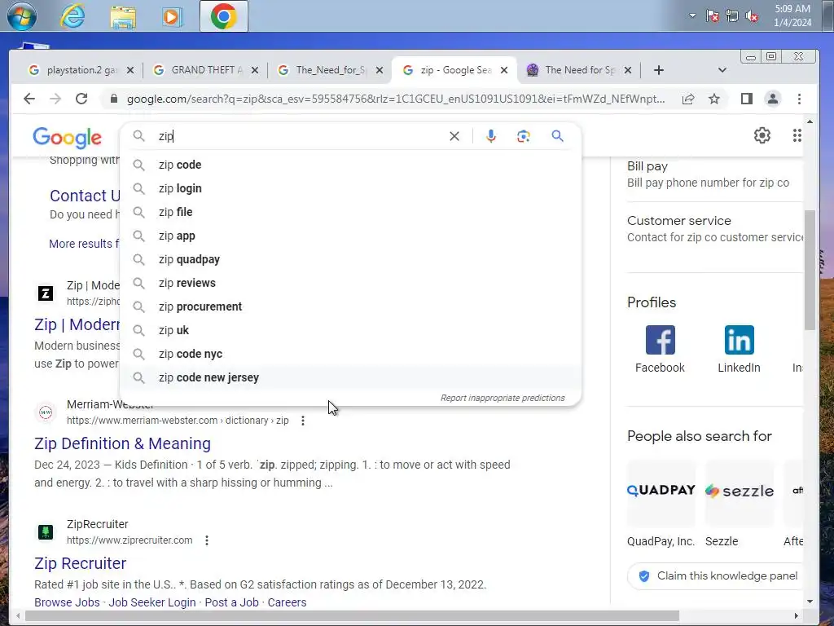The height and width of the screenshot is (626, 834).
Task: Open the Google apps grid
Action: (x=797, y=135)
